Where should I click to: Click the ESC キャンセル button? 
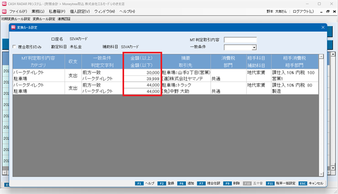(x=311, y=183)
